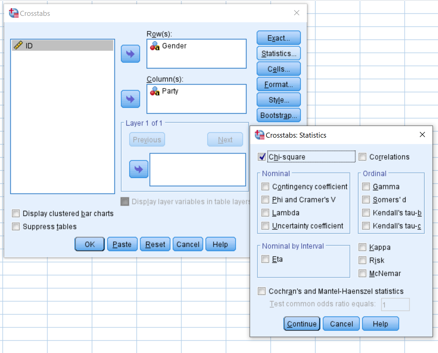Close the Crosstabs: Statistics dialog

[422, 134]
